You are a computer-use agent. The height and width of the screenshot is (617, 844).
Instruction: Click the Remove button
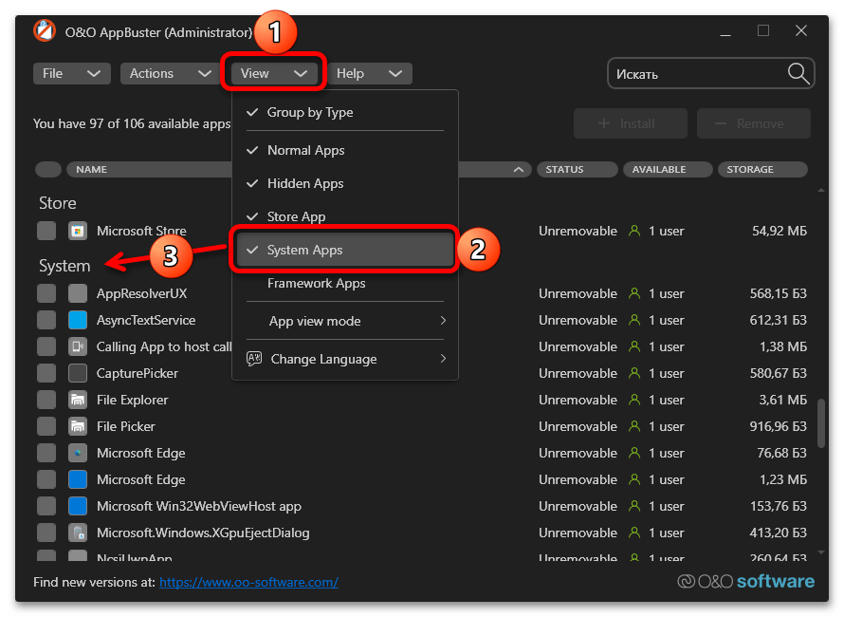pos(753,123)
